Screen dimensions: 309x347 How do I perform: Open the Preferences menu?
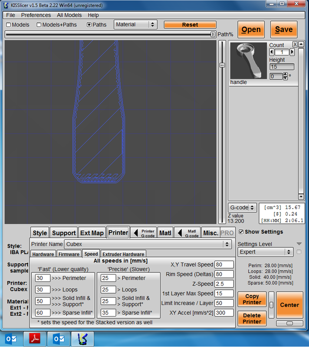point(36,15)
